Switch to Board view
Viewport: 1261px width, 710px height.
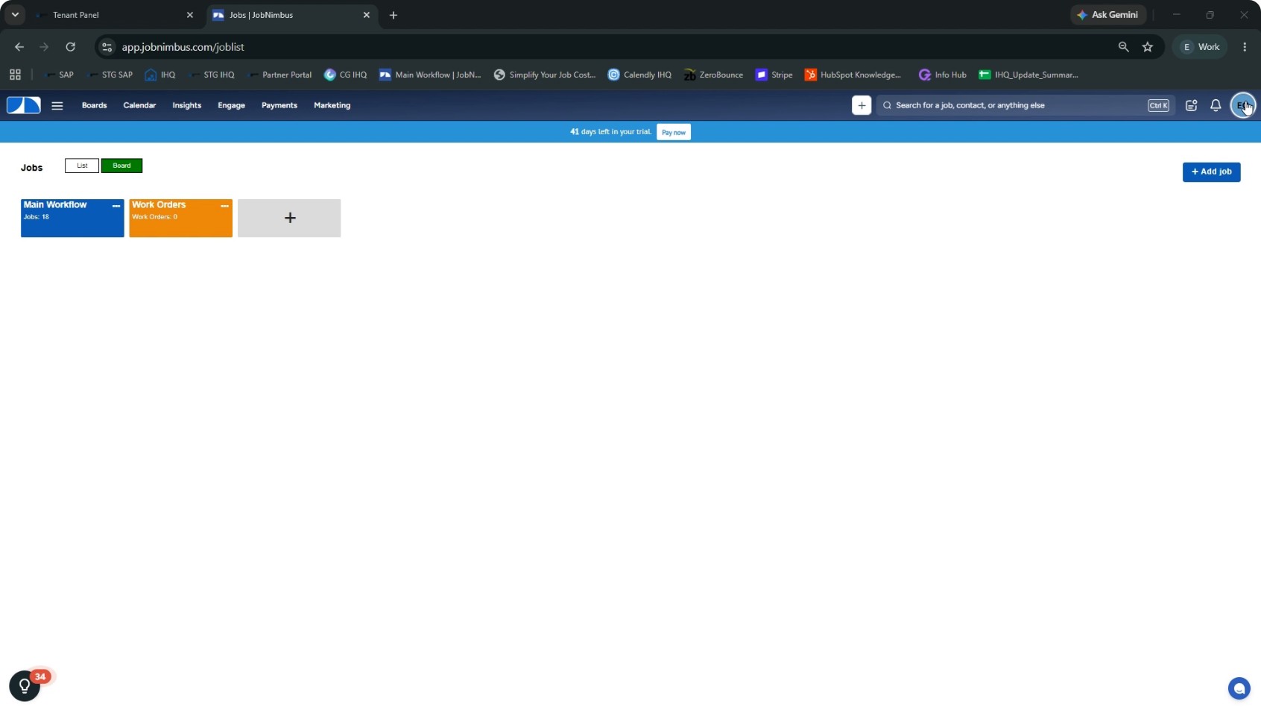121,166
